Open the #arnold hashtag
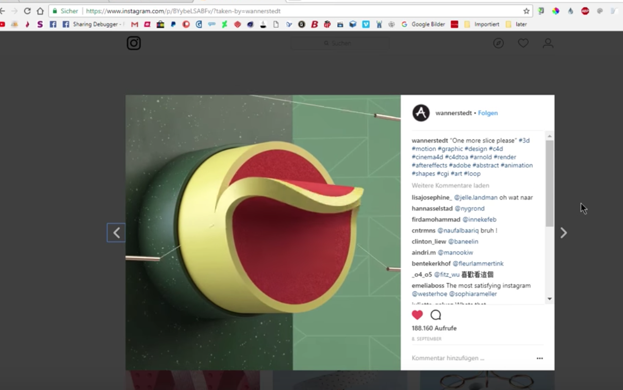623x390 pixels. [x=481, y=157]
